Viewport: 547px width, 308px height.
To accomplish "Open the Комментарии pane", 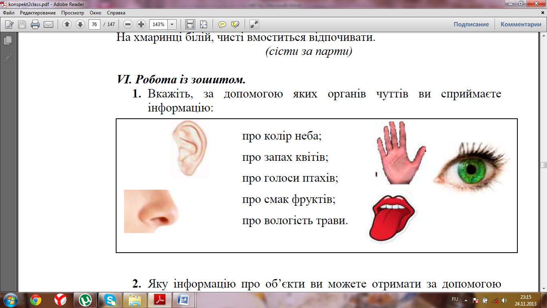I will (x=521, y=24).
